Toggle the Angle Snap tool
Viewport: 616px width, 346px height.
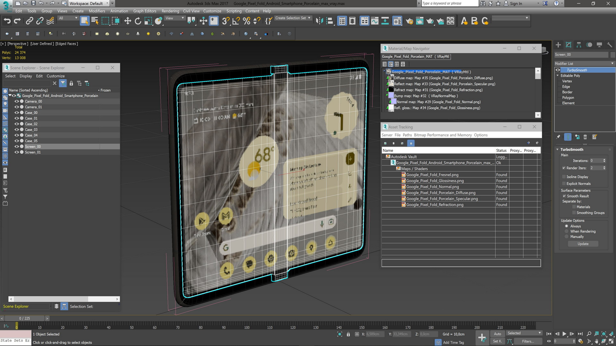[236, 21]
